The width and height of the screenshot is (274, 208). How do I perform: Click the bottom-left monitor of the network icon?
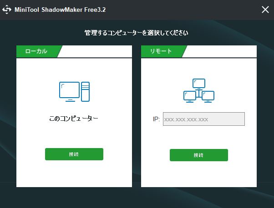click(x=190, y=97)
